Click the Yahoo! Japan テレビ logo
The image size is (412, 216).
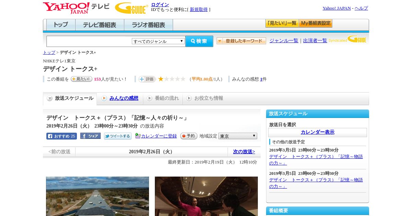(x=76, y=8)
